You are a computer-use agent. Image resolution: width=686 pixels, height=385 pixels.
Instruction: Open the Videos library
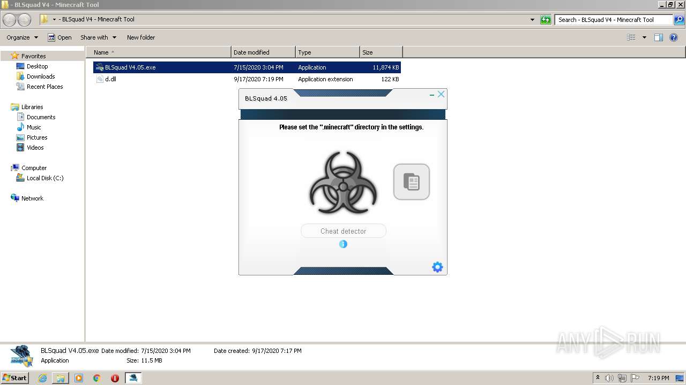35,148
